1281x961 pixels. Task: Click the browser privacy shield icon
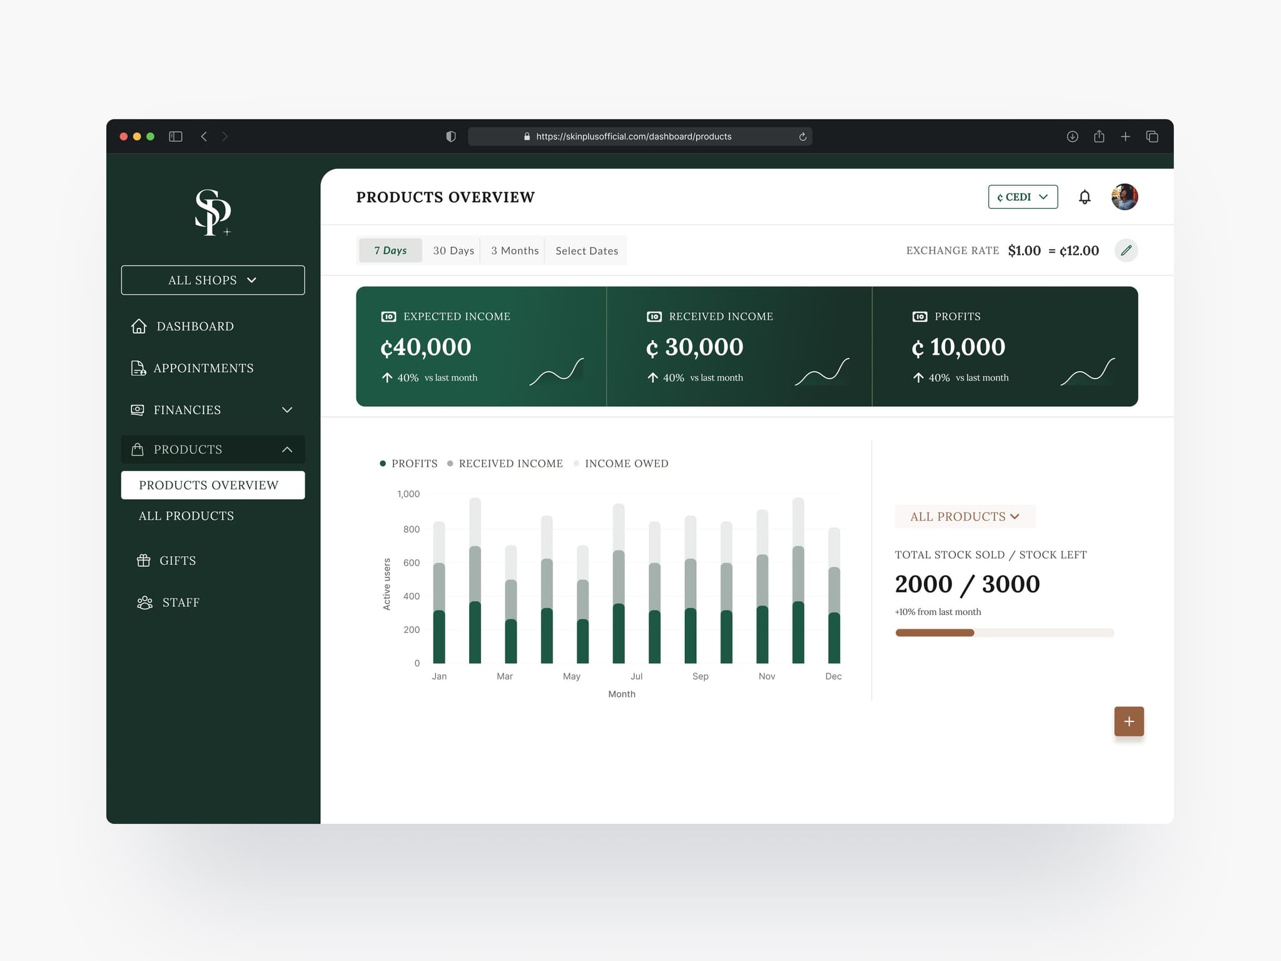click(451, 136)
